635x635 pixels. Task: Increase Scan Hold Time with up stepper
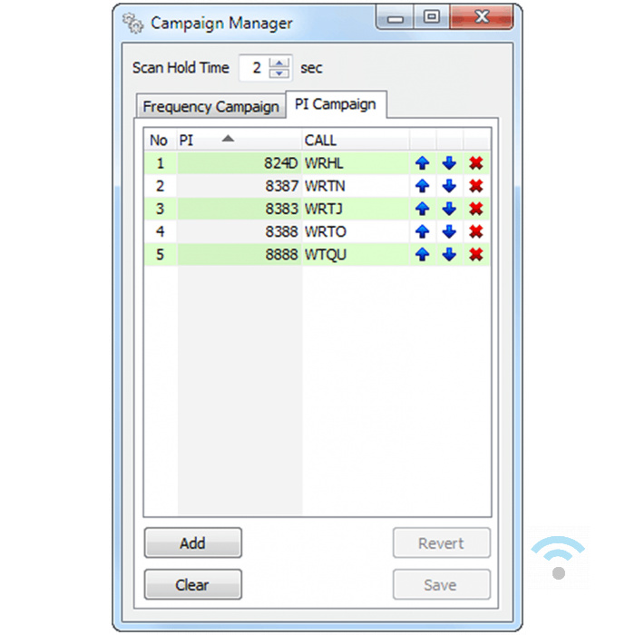click(280, 63)
